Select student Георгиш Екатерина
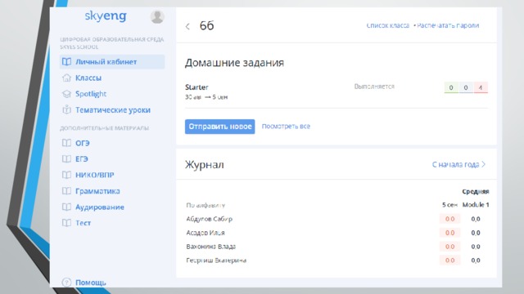 [x=216, y=261]
